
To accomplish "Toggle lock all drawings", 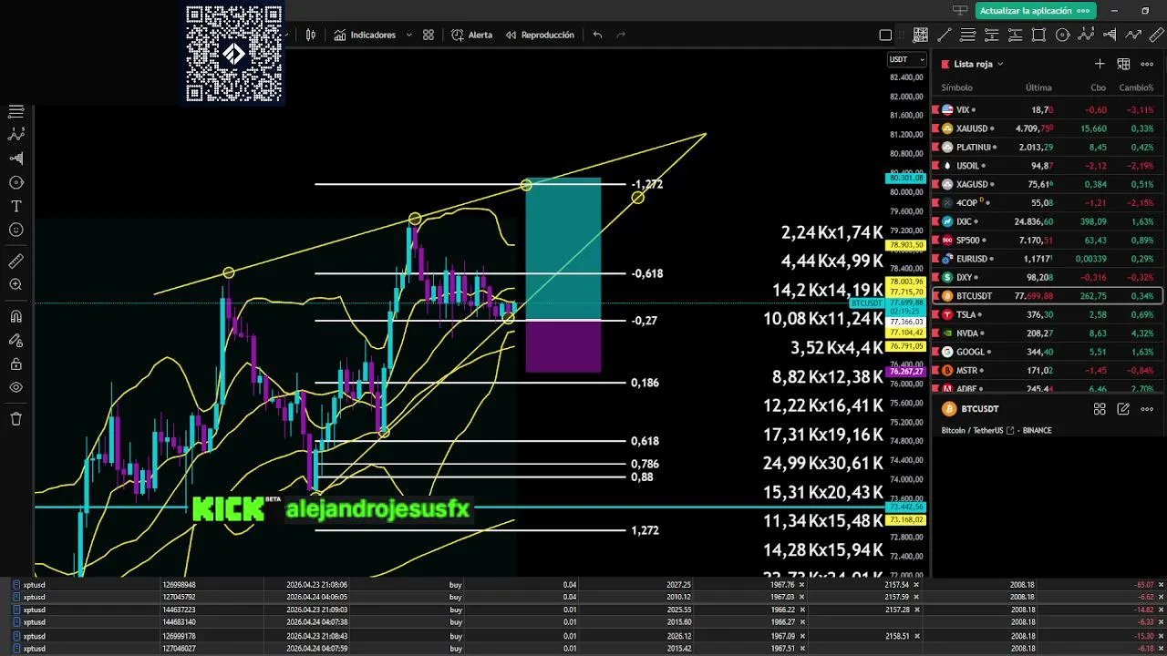I will (x=15, y=364).
